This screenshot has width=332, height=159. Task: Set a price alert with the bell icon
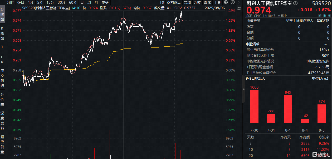[324, 16]
